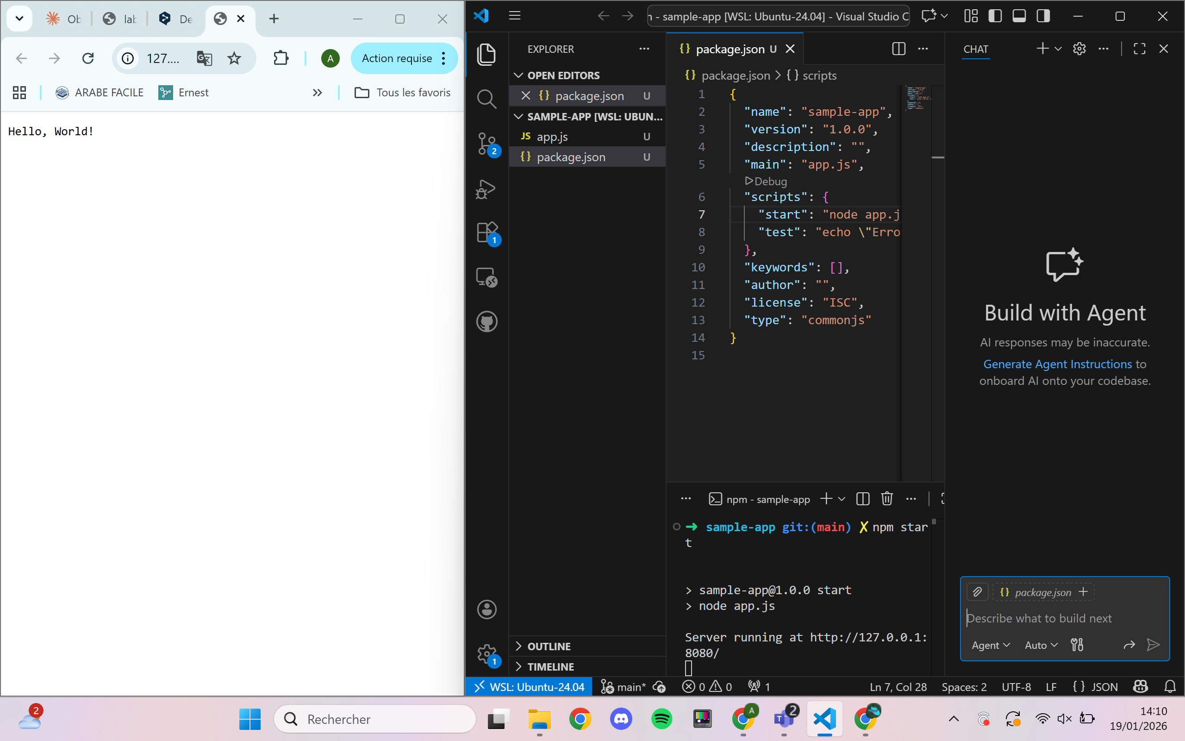The image size is (1185, 741).
Task: Switch to the CHAT tab
Action: click(976, 49)
